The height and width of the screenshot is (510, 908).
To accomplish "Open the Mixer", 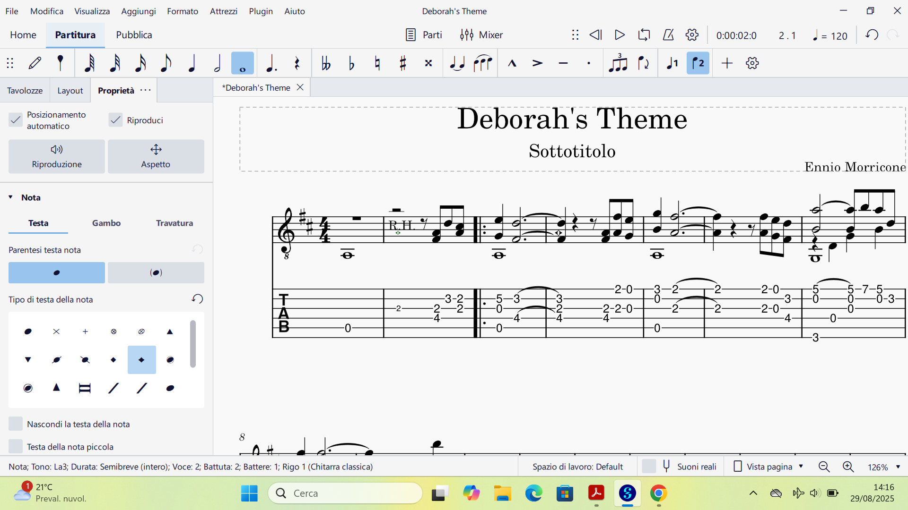I will pos(481,35).
